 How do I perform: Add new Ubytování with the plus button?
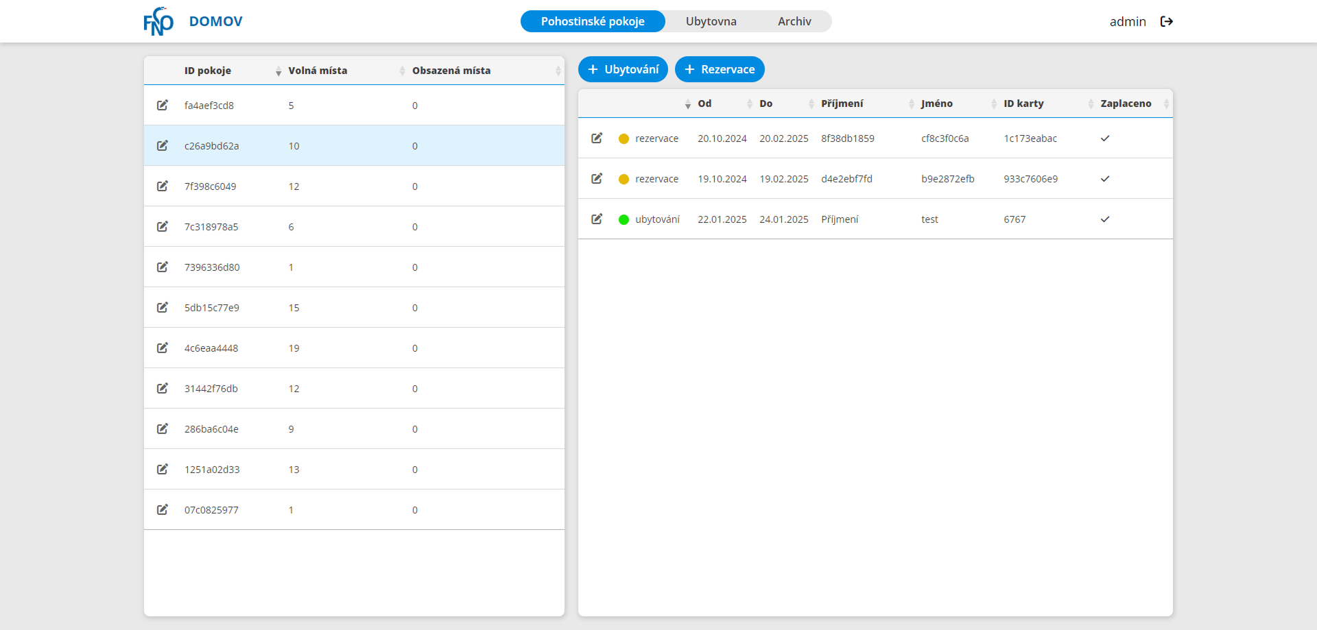click(623, 69)
